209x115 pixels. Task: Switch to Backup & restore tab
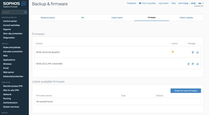[x=48, y=18]
